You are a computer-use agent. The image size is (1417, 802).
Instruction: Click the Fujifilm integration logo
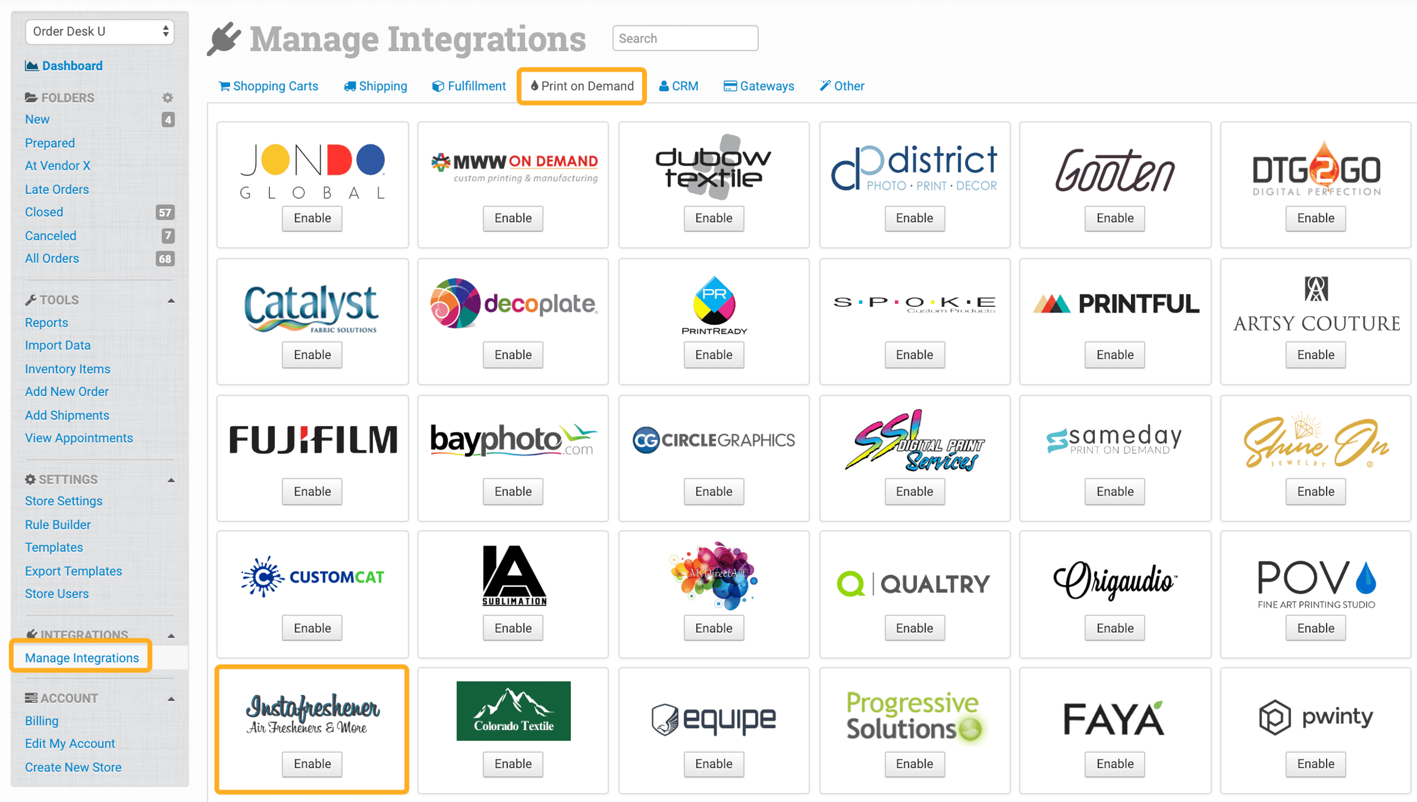pos(312,439)
